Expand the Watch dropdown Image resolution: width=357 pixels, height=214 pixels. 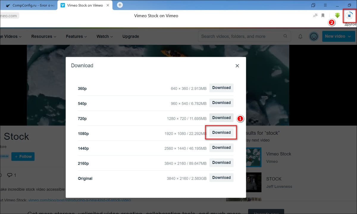[x=104, y=36]
